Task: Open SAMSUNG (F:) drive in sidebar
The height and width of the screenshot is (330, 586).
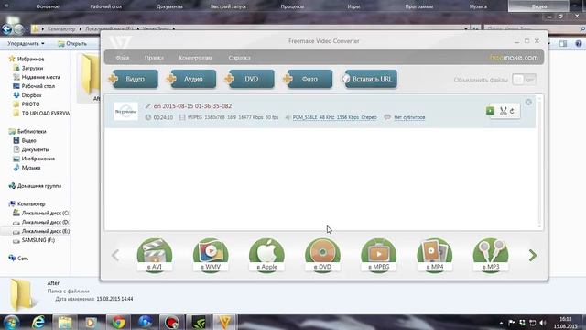Action: [34, 240]
